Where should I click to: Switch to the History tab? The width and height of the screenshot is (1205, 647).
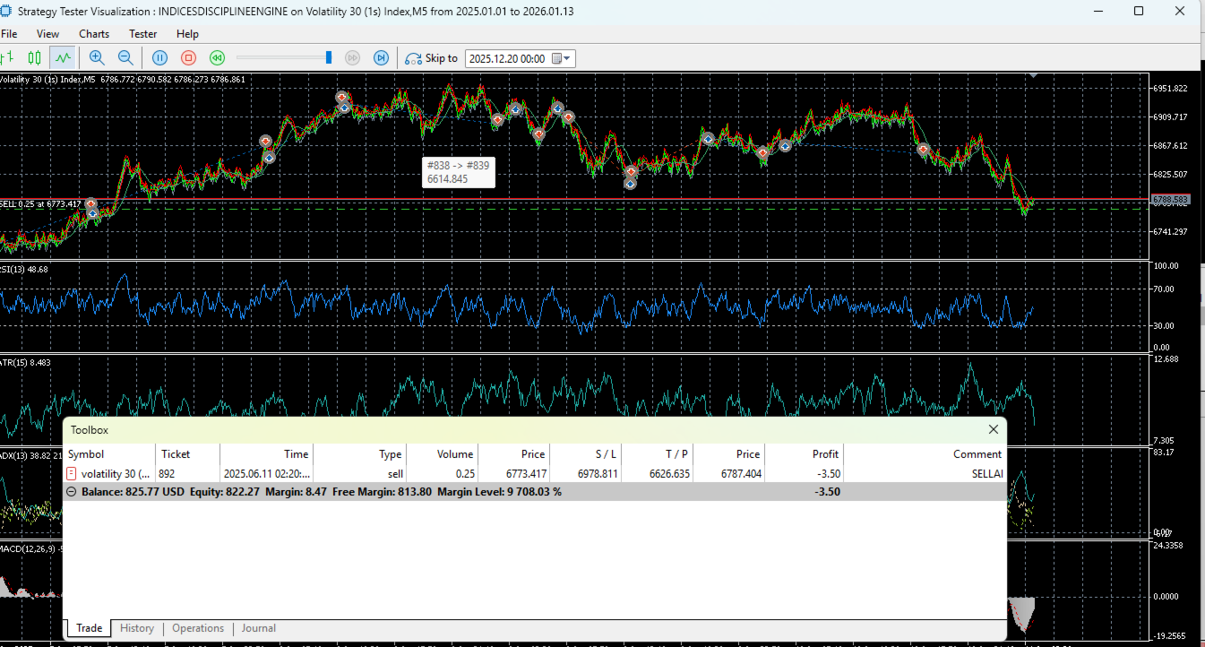coord(137,628)
